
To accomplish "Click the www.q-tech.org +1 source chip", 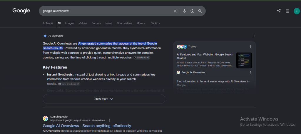I will coord(69,84).
